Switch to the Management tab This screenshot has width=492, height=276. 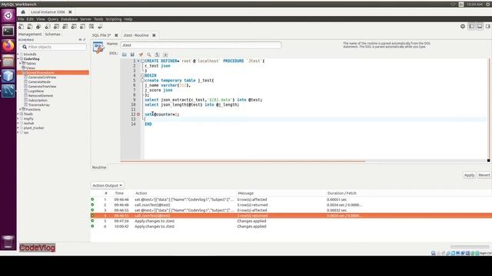(x=30, y=34)
